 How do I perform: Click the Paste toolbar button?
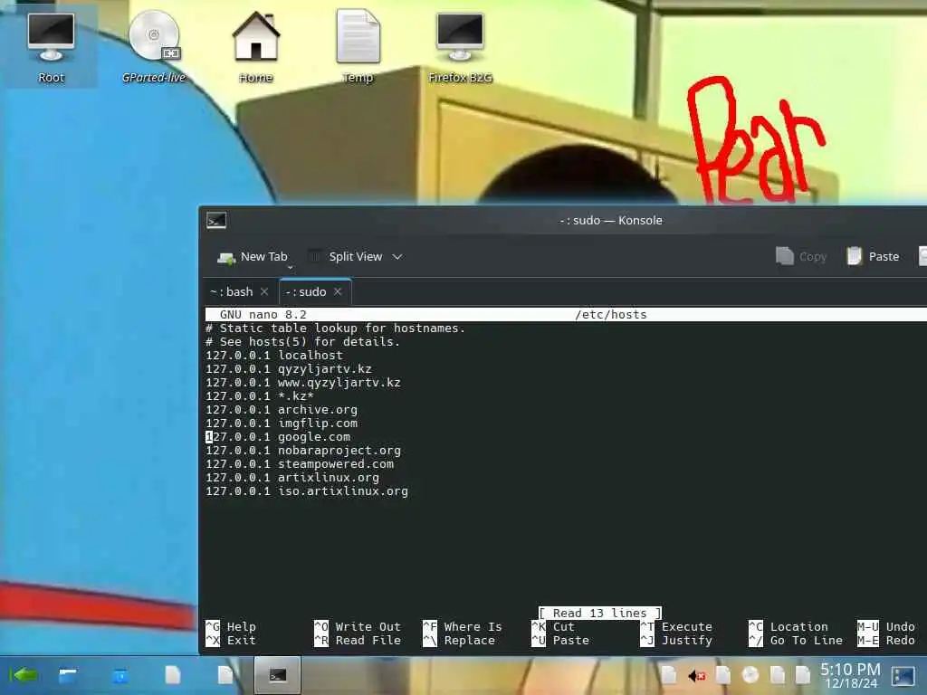873,256
